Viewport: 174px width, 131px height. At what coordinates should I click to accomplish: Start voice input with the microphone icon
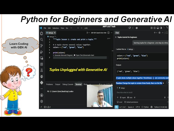click(165, 97)
